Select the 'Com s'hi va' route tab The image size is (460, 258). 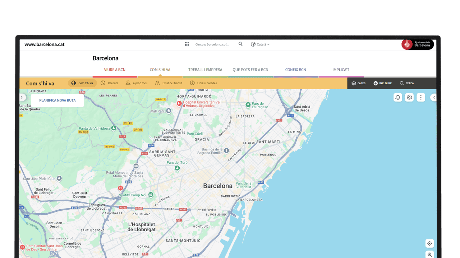tap(82, 83)
